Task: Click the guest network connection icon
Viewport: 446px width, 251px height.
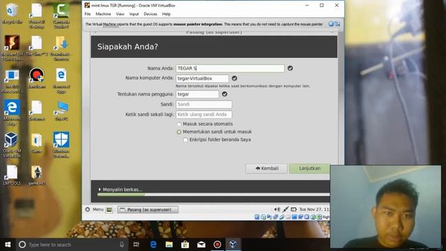Action: pyautogui.click(x=285, y=209)
